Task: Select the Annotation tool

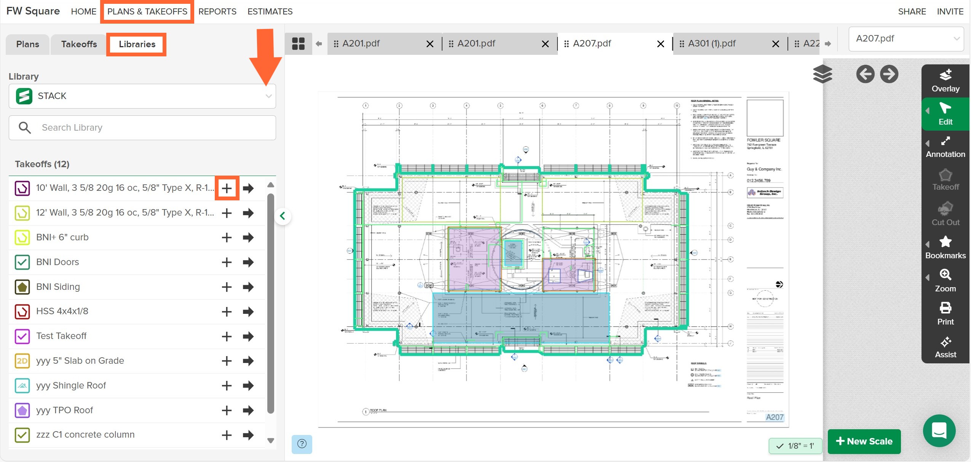Action: point(945,147)
